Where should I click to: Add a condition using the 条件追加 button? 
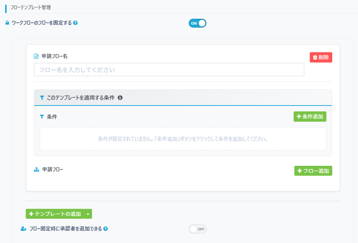point(310,117)
